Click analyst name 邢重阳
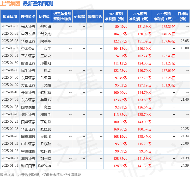This screenshot has width=190, height=177. pyautogui.click(x=46, y=63)
